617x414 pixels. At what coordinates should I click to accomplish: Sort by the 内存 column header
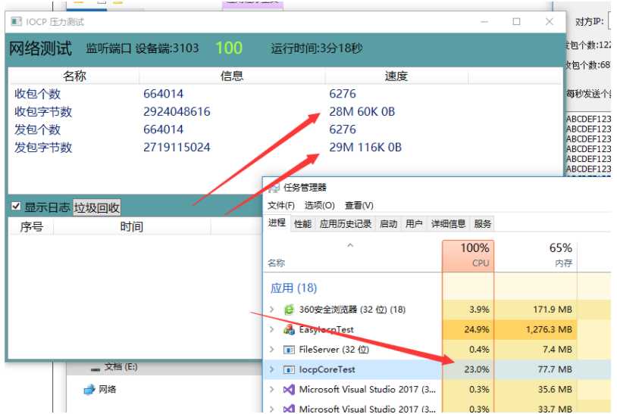click(x=536, y=256)
